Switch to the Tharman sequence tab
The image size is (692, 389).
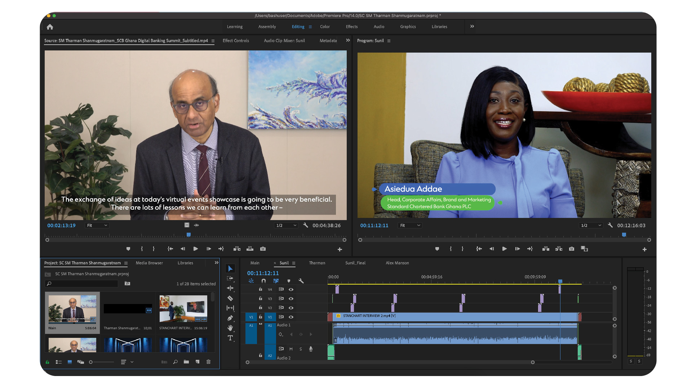(x=317, y=263)
